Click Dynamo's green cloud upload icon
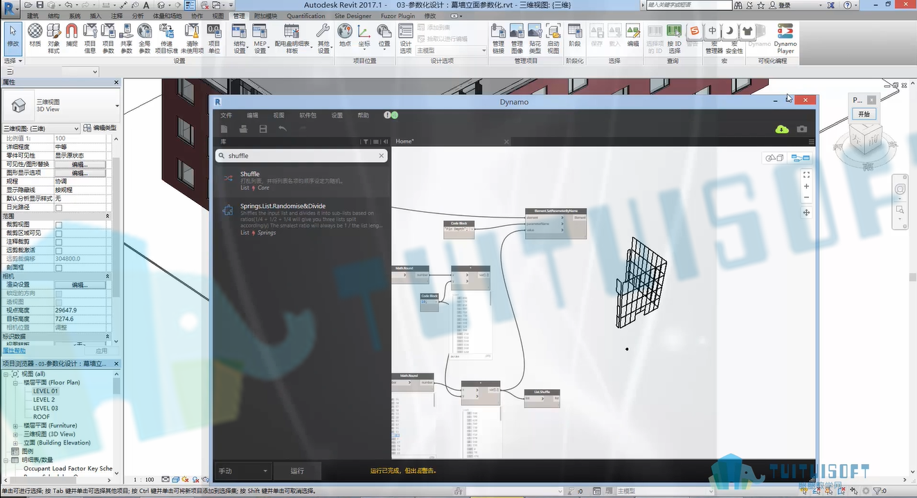This screenshot has height=498, width=917. pyautogui.click(x=782, y=129)
